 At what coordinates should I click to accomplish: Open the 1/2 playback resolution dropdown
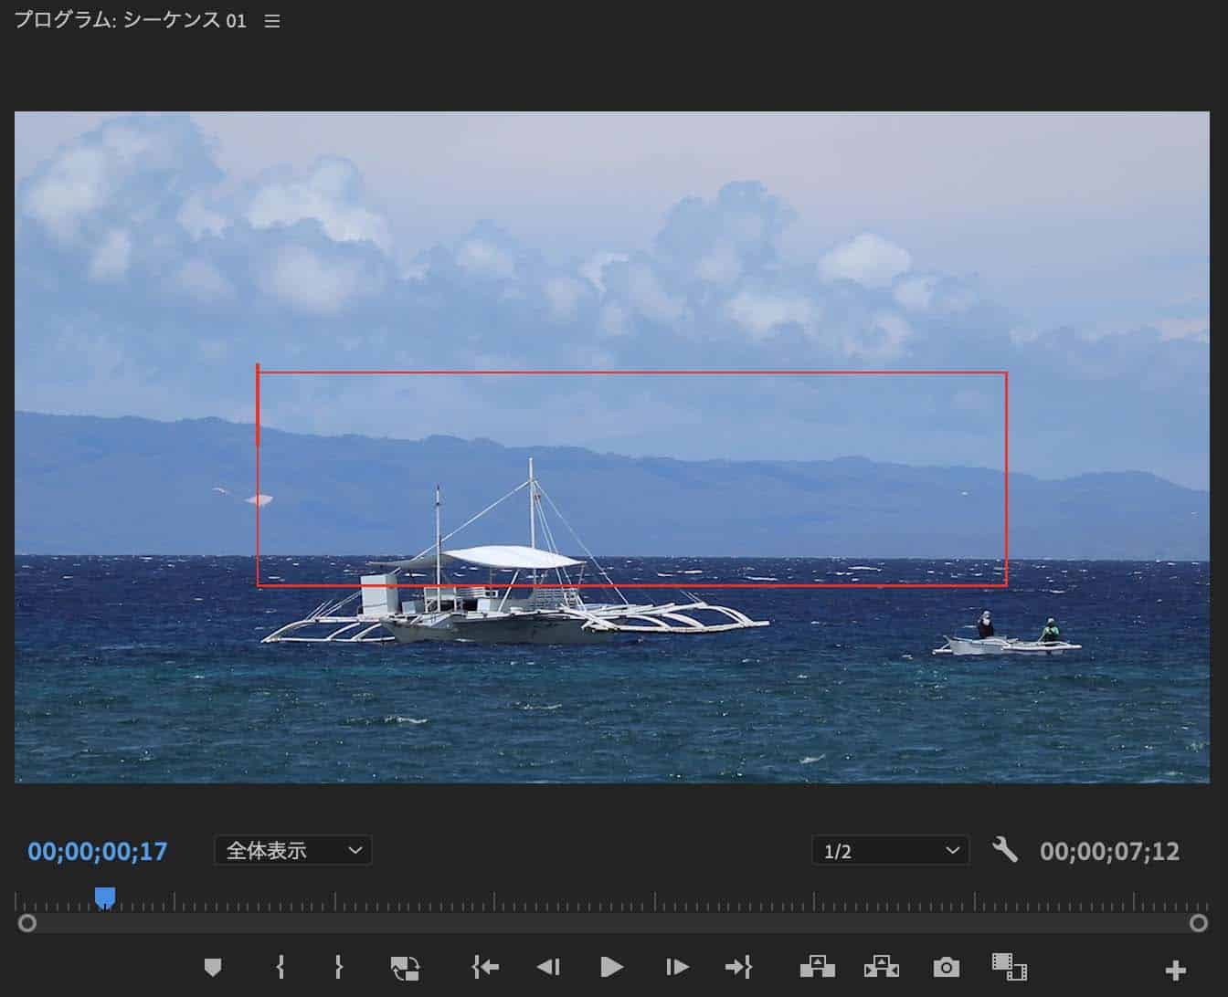891,850
